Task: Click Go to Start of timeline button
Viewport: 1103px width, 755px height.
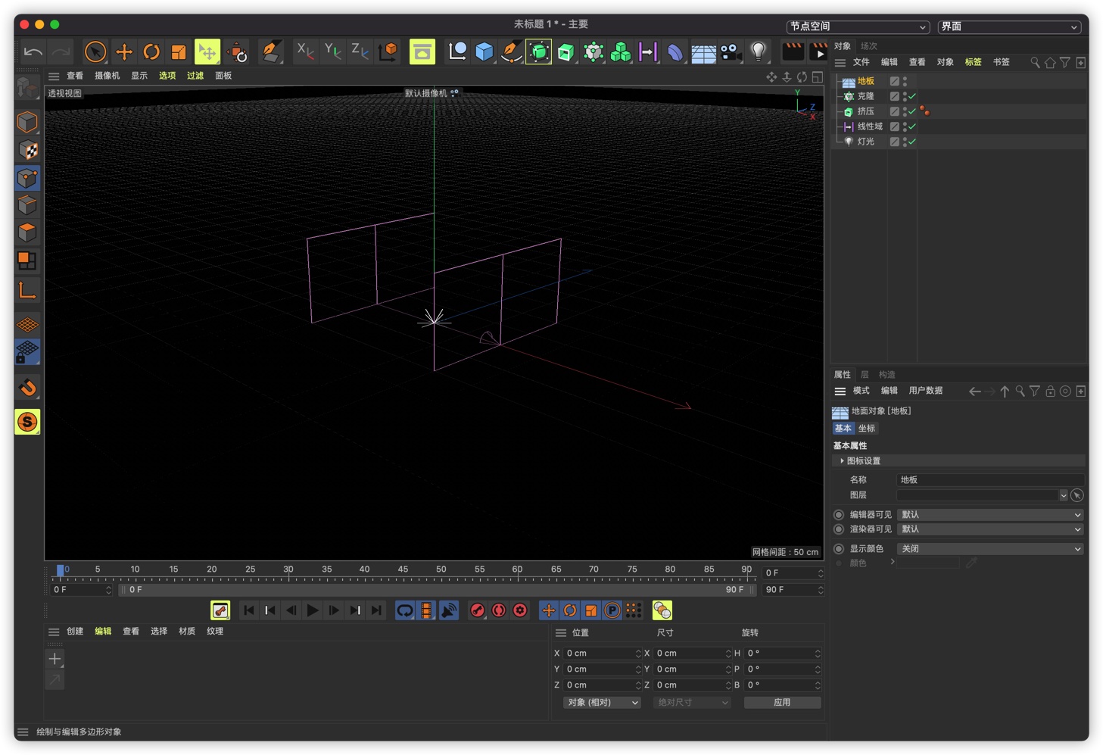Action: pos(248,610)
